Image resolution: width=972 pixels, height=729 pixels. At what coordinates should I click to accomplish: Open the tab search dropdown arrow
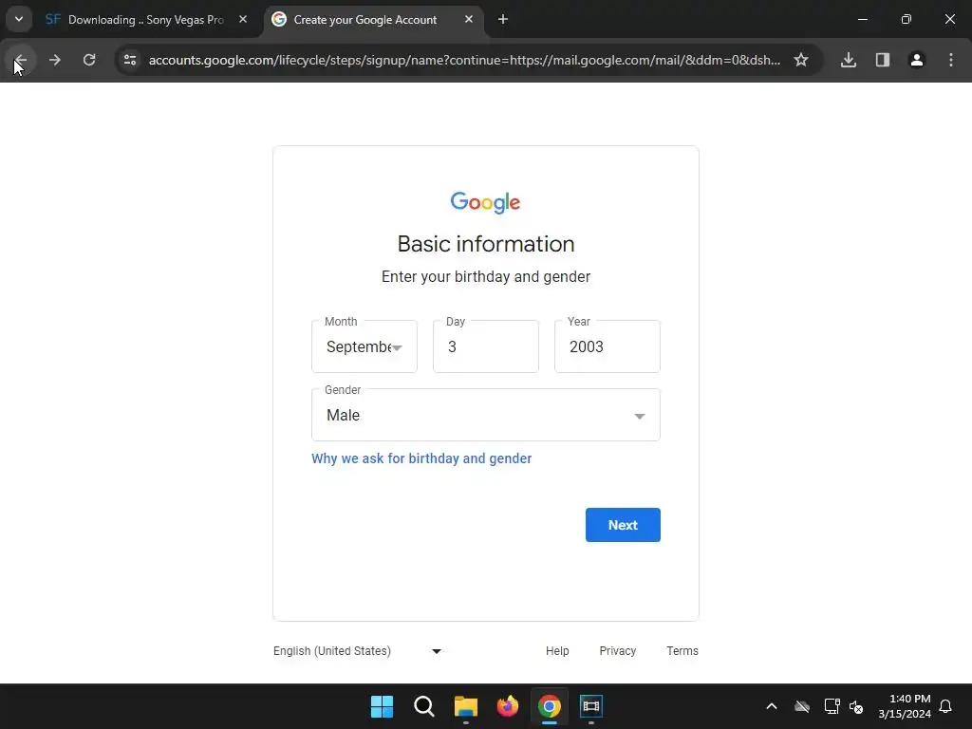[19, 19]
